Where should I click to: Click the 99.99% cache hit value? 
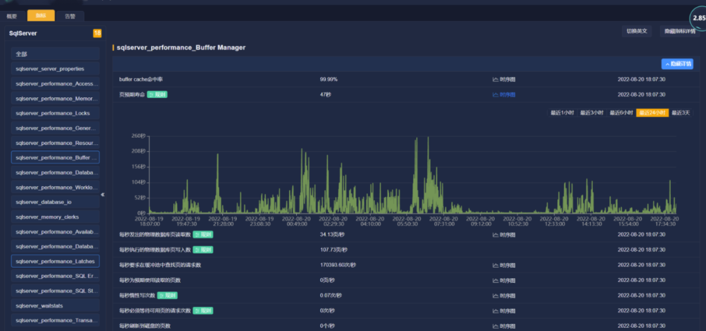click(x=329, y=79)
